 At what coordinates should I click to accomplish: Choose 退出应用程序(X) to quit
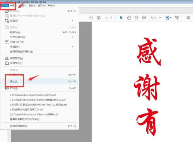[x=39, y=126]
